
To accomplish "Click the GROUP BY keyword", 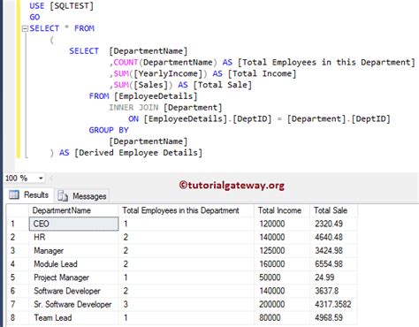I will [109, 130].
